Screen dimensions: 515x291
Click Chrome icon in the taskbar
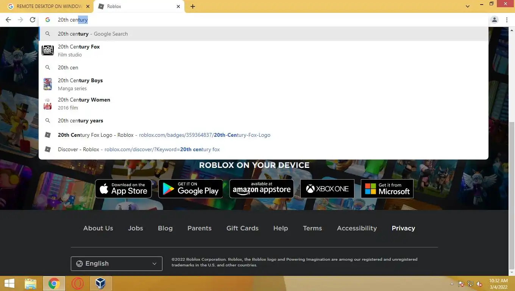54,283
